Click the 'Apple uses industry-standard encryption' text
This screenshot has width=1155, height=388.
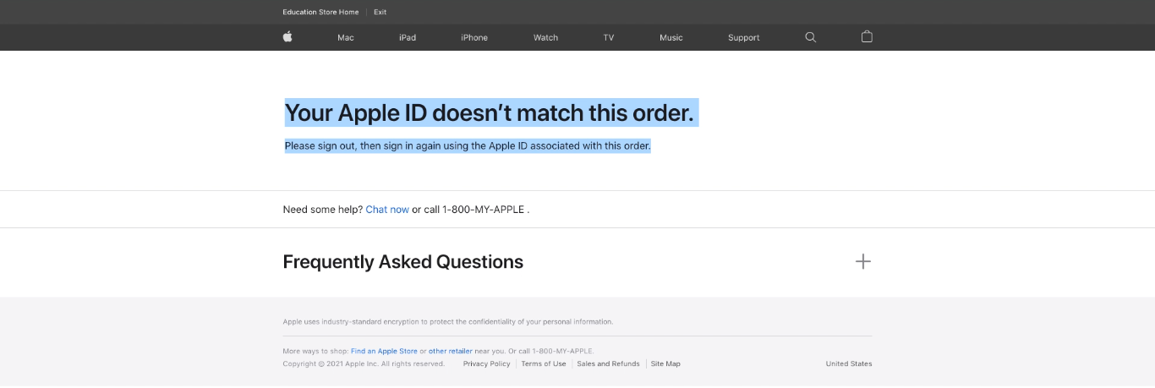pos(448,321)
